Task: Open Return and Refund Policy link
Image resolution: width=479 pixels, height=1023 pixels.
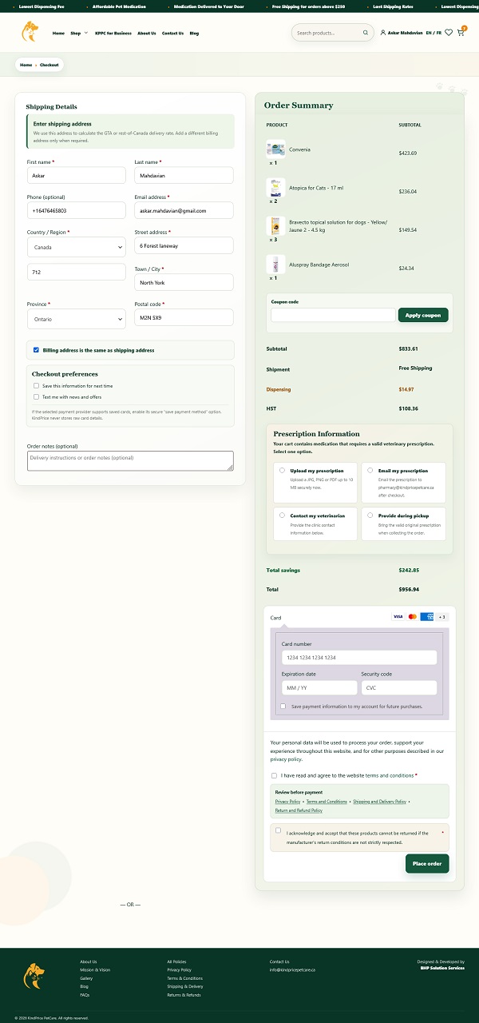Action: [299, 810]
